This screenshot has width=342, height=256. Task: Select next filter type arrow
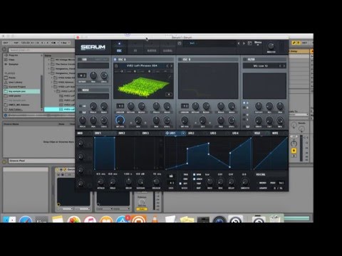[284, 65]
